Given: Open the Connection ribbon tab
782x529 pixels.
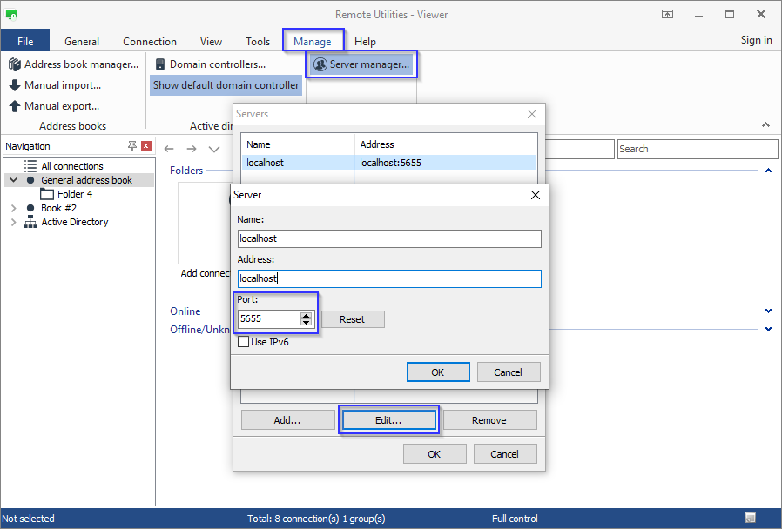Looking at the screenshot, I should 150,41.
